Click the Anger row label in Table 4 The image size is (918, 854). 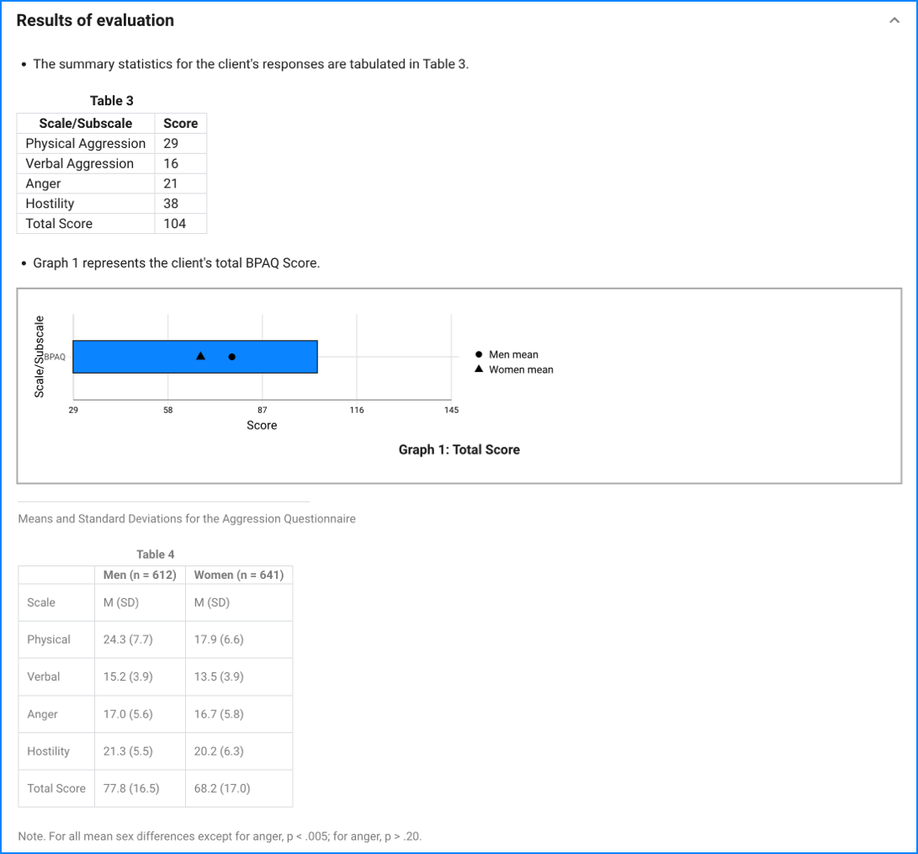tap(43, 714)
